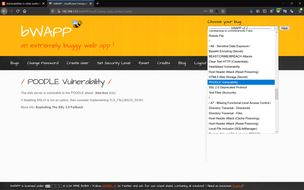Open the Bugs menu item
Viewport: 304px width, 190px height.
tap(15, 63)
